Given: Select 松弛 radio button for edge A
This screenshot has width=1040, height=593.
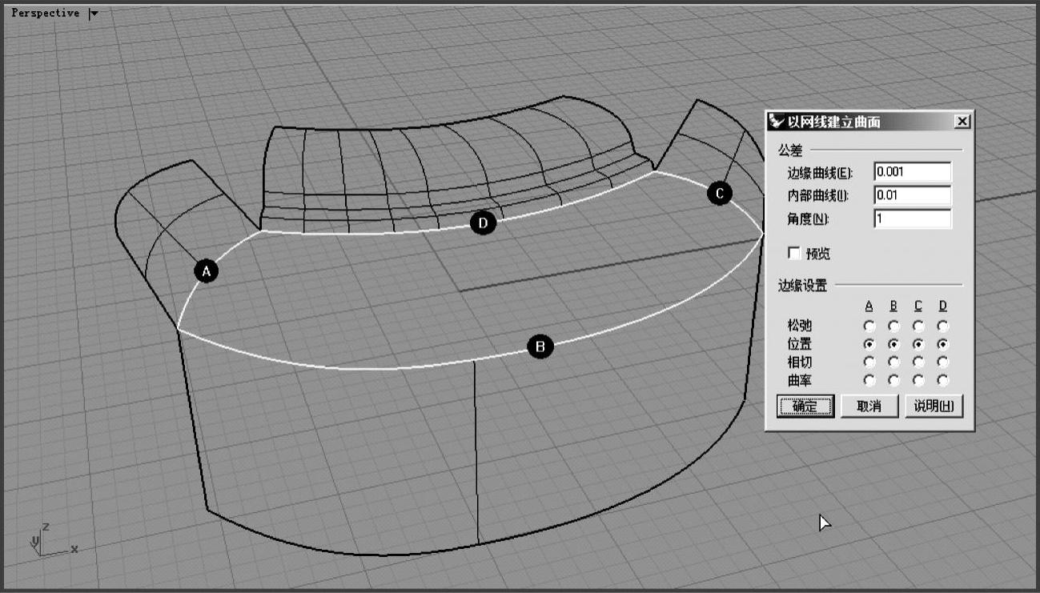Looking at the screenshot, I should (x=869, y=326).
